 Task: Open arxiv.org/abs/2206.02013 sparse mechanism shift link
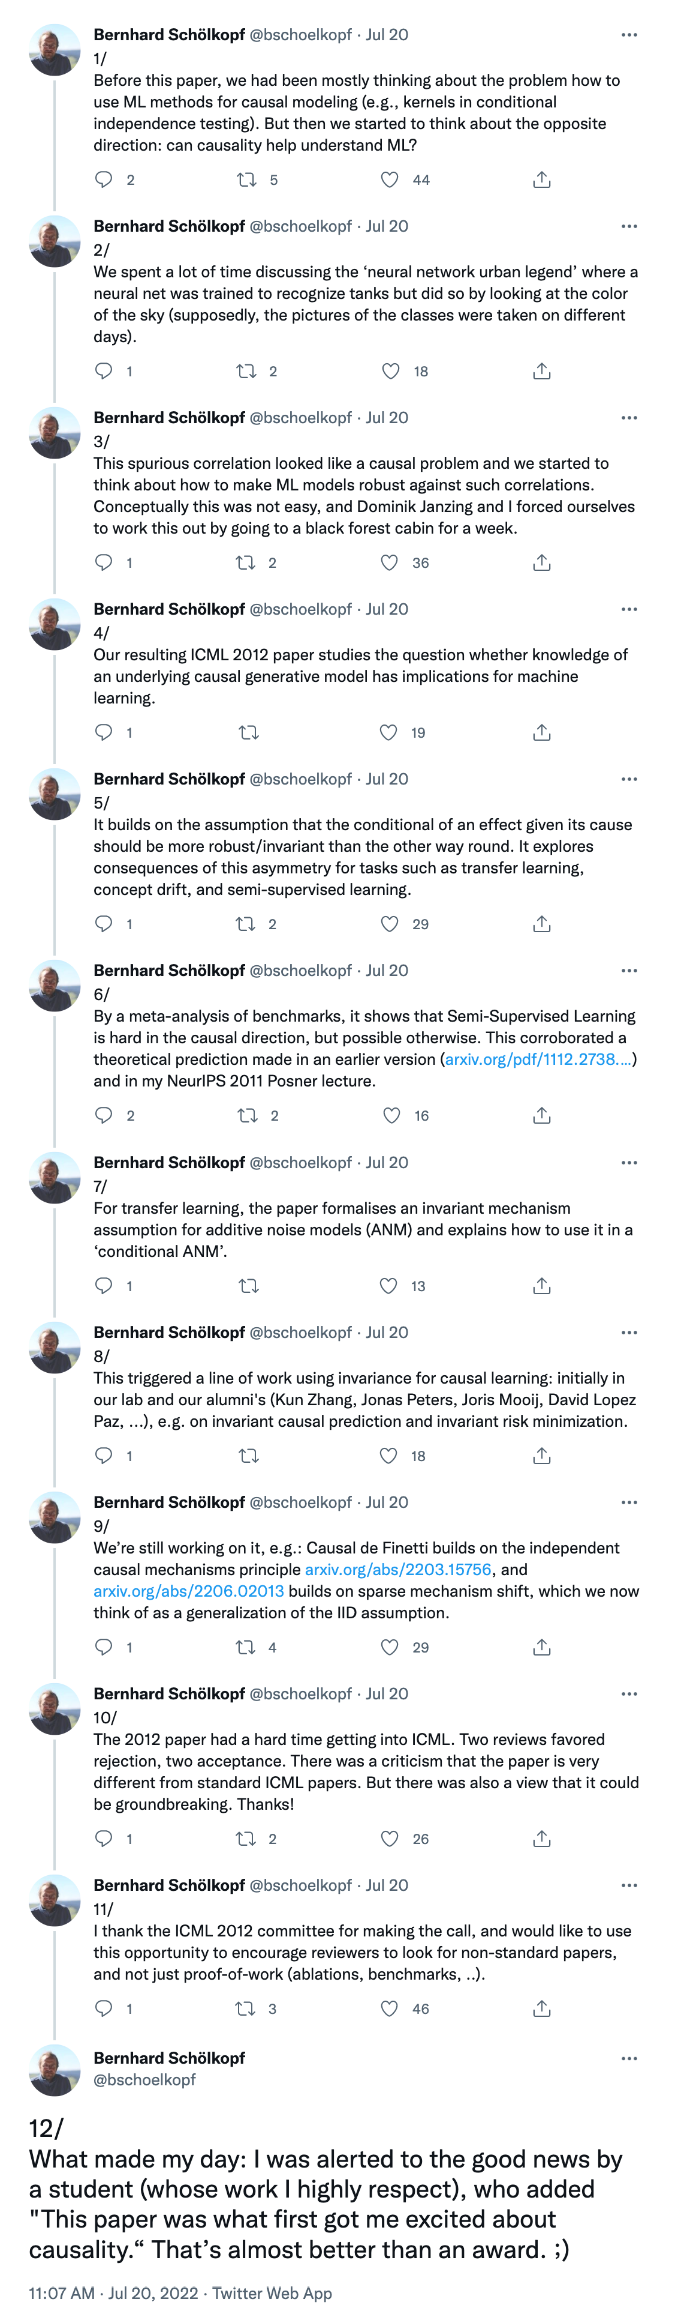tap(189, 1591)
